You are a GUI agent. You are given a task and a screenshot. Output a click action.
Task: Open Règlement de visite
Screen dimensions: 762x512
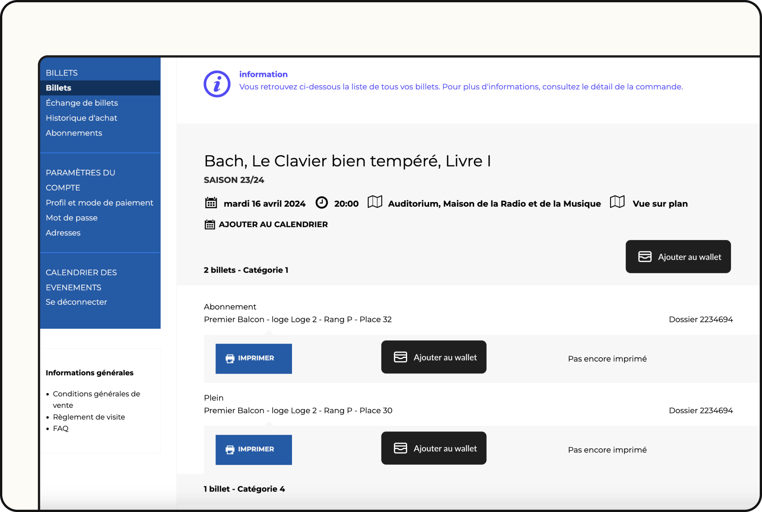pos(89,417)
